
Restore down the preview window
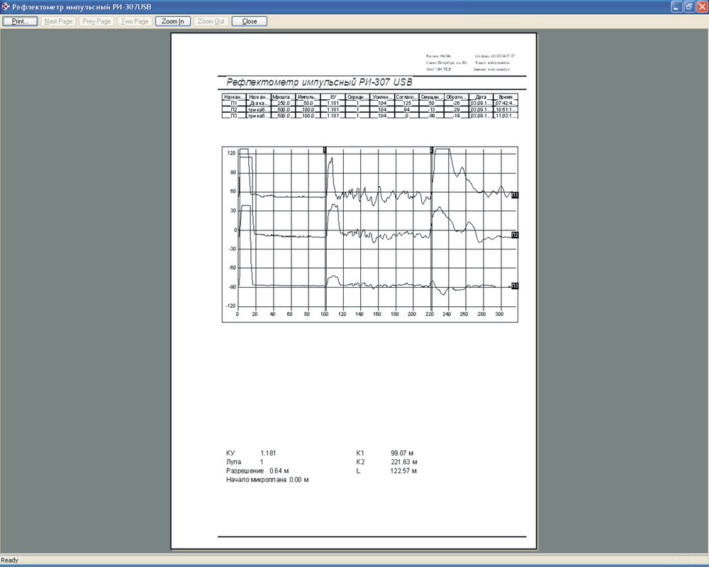point(689,7)
